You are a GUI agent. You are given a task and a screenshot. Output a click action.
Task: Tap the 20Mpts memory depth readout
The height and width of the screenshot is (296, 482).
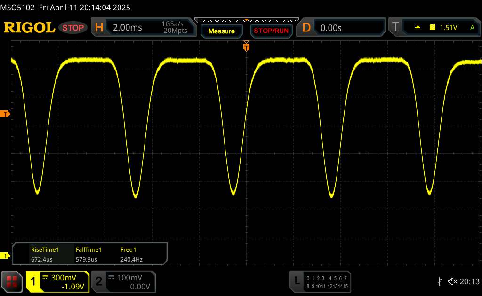tap(175, 31)
